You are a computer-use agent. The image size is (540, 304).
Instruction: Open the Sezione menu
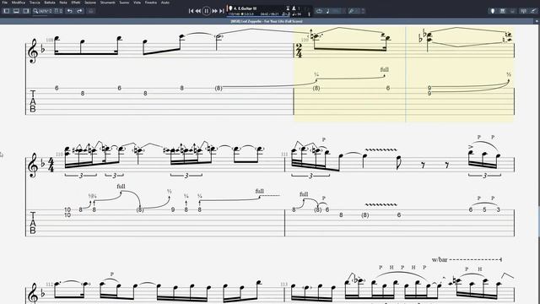(90, 3)
